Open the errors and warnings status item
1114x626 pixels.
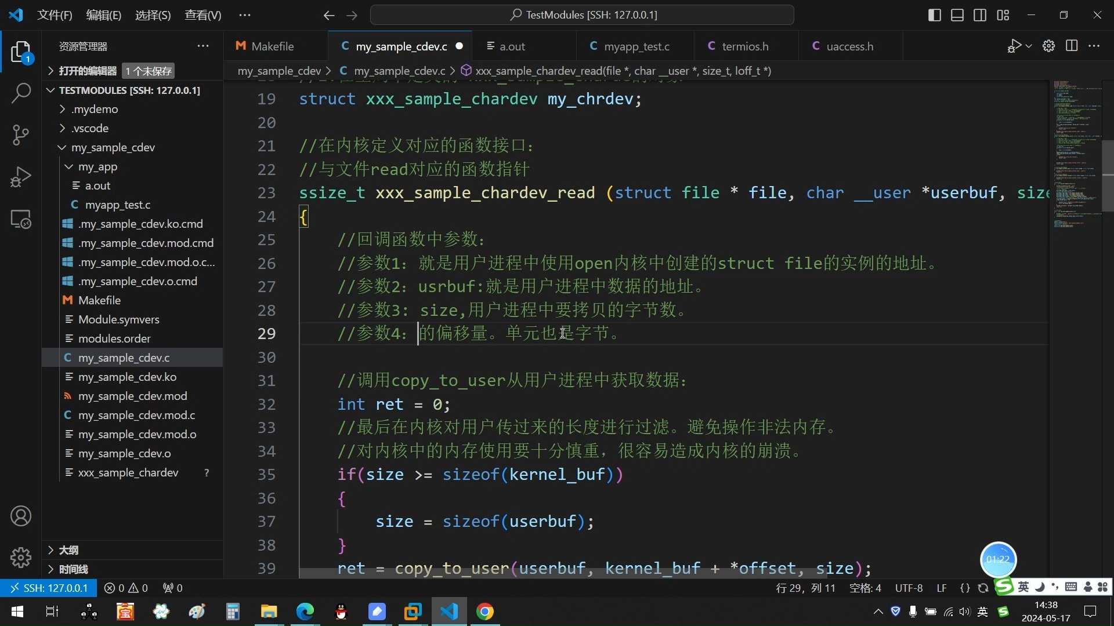tap(126, 588)
